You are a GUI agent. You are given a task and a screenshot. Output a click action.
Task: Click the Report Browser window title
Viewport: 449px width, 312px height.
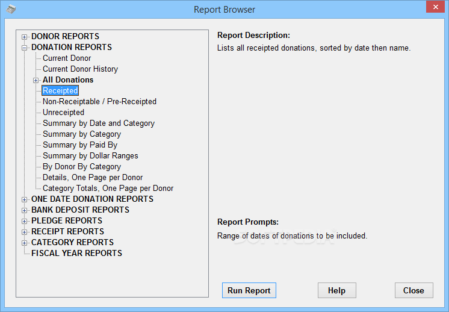pos(224,10)
